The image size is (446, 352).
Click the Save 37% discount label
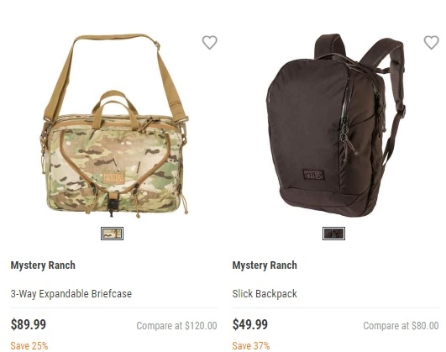coord(251,346)
